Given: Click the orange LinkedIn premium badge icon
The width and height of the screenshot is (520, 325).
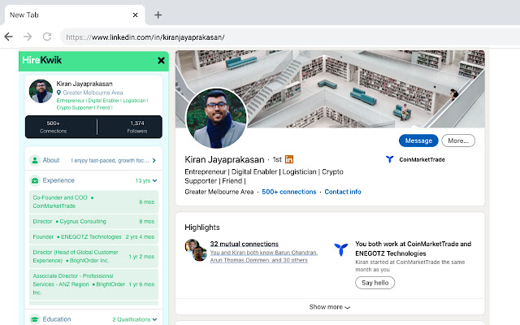Looking at the screenshot, I should (x=289, y=159).
